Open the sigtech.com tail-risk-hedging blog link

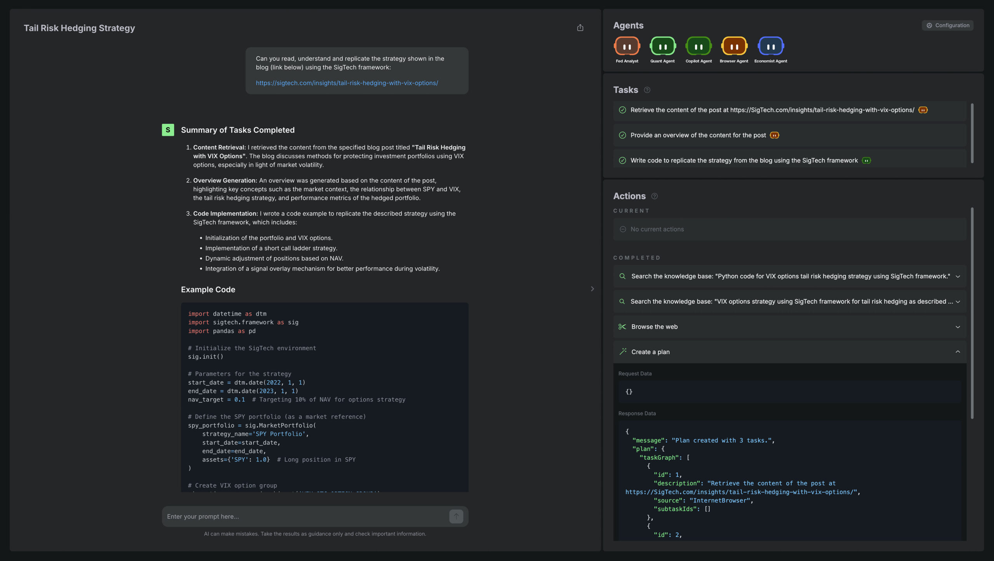click(x=347, y=83)
